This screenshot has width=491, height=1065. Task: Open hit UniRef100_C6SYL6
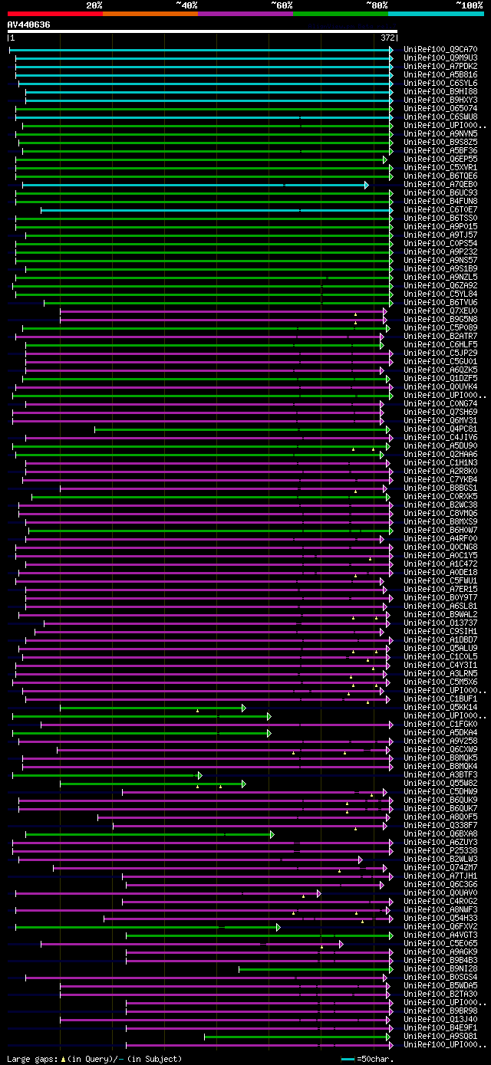440,84
